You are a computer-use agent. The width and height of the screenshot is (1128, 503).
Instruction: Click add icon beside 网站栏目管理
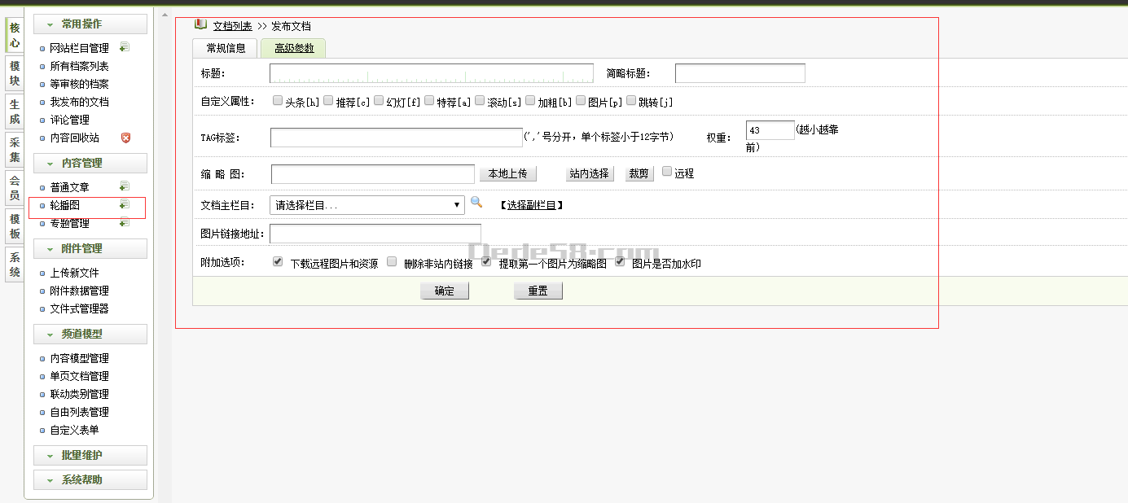[x=125, y=47]
